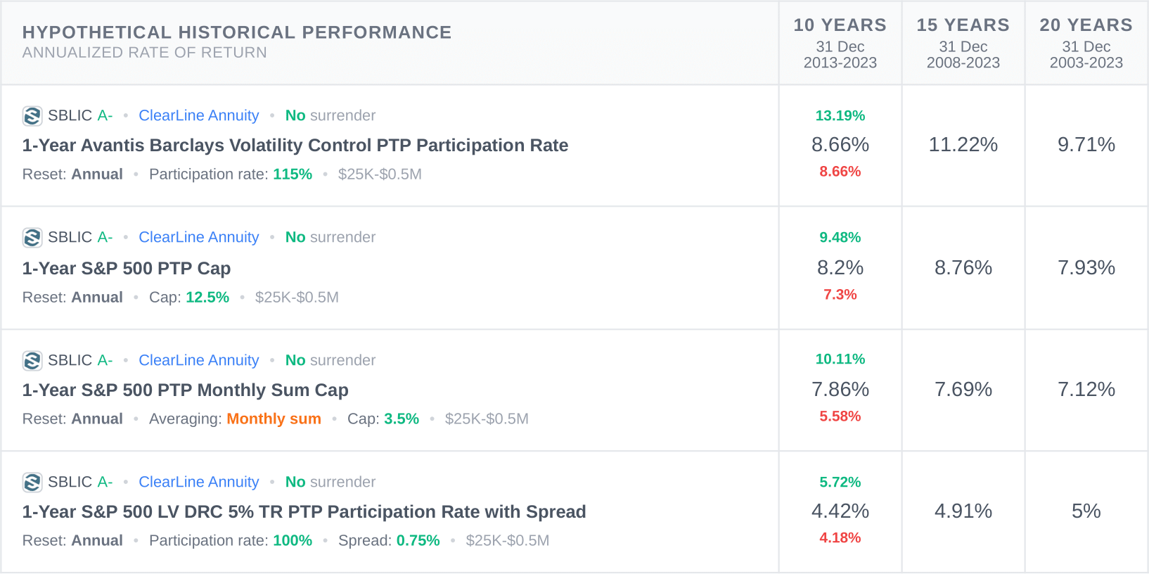Select the 15 YEARS column header
This screenshot has width=1149, height=574.
click(x=963, y=25)
